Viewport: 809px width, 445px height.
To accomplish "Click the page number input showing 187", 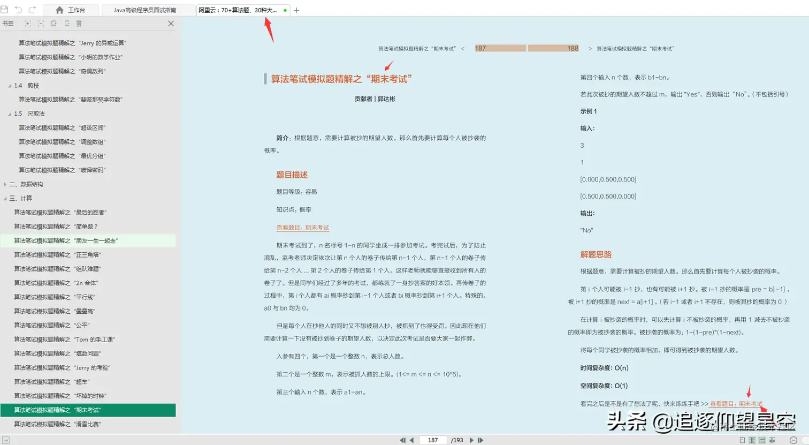I will click(x=432, y=440).
